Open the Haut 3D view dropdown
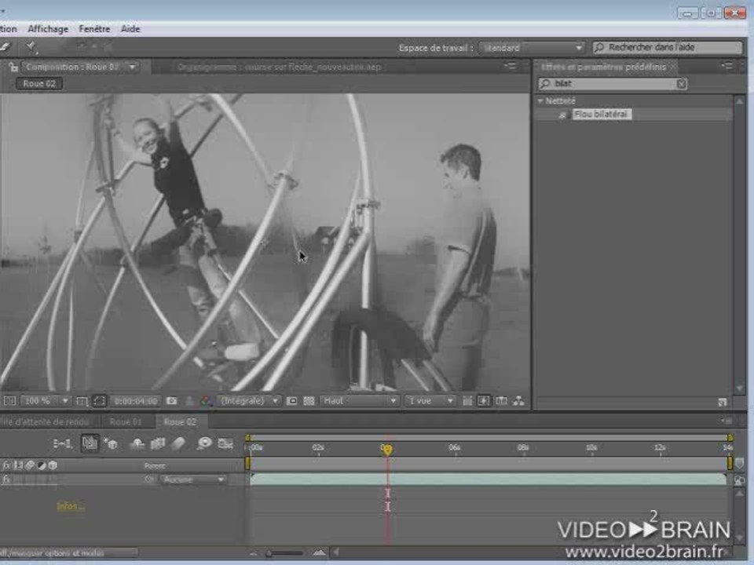 coord(360,401)
